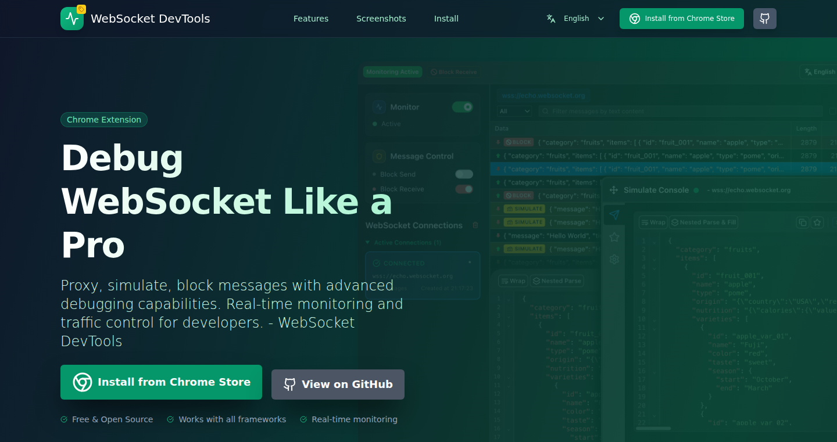Click header Install from Chrome Store button
The height and width of the screenshot is (442, 837).
(x=682, y=19)
